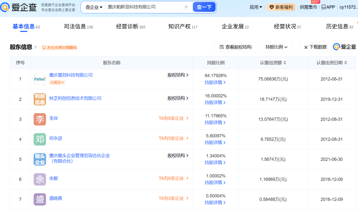Open shareholder 盛晓青 profile link
This screenshot has width=358, height=210.
(56, 198)
